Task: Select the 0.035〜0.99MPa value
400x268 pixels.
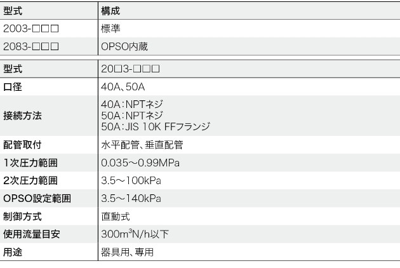Action: pos(140,163)
